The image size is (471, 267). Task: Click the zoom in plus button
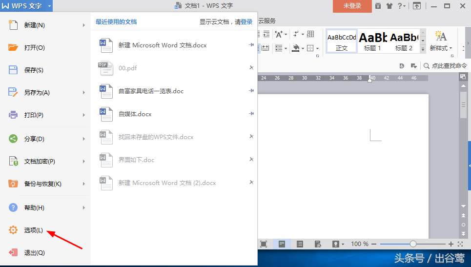click(x=451, y=244)
